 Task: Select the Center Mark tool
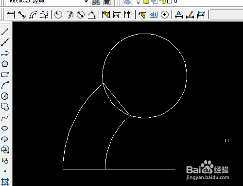point(165,15)
